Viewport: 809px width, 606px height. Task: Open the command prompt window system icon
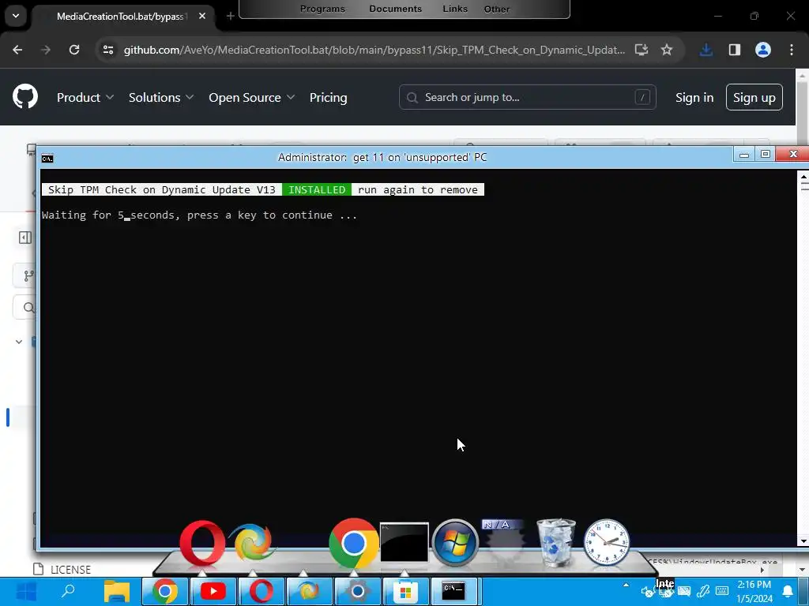click(47, 158)
